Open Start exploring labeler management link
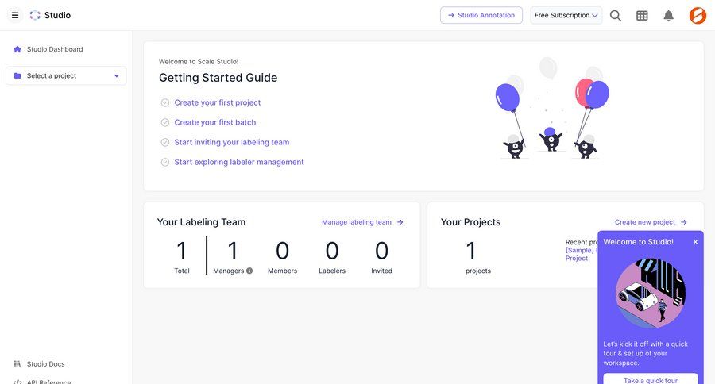 click(x=239, y=162)
